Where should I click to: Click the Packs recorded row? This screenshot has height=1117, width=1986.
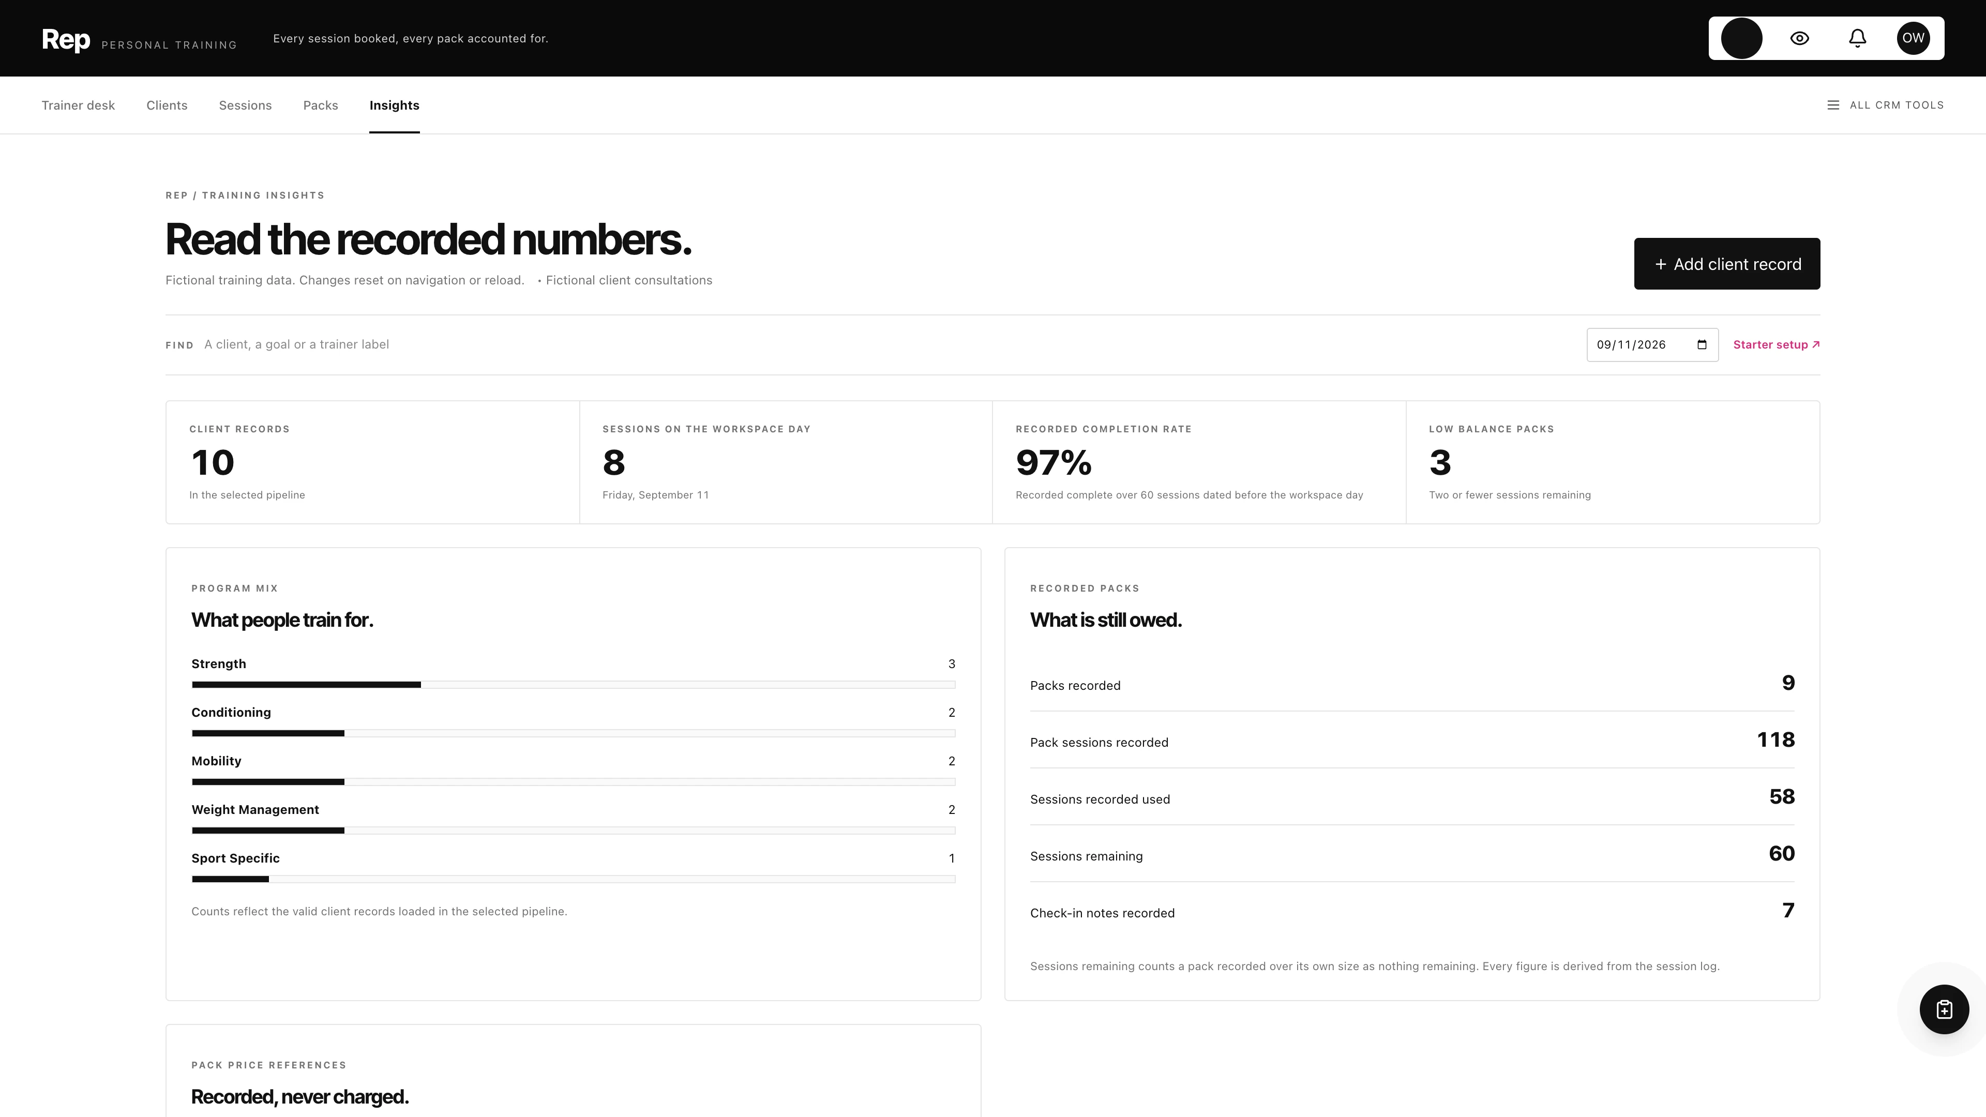1411,684
